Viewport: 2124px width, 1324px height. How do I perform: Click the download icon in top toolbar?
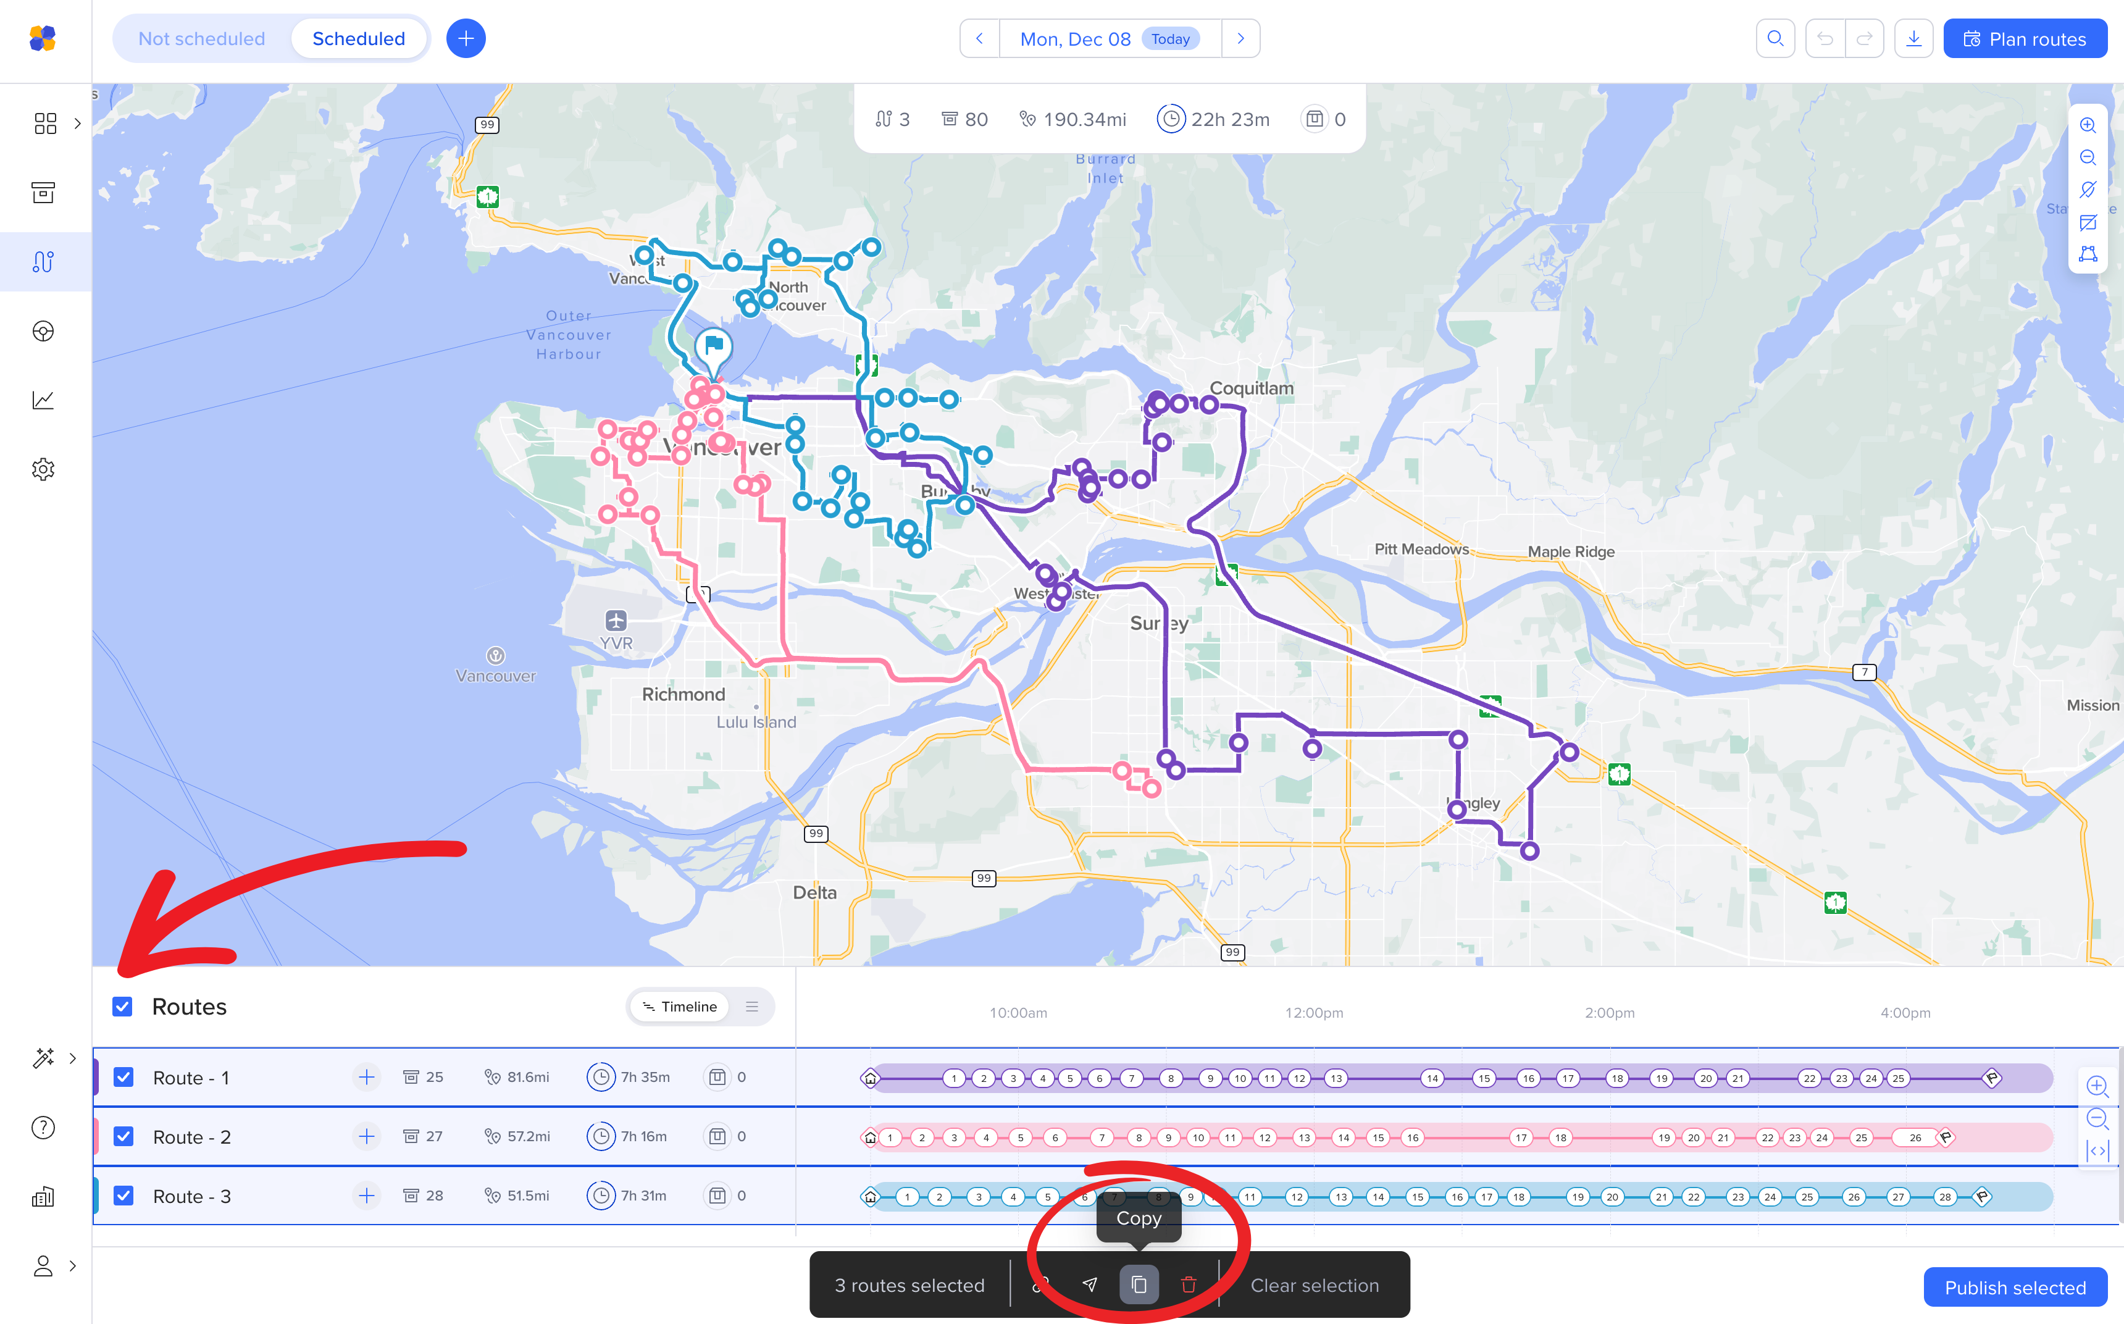click(1913, 38)
